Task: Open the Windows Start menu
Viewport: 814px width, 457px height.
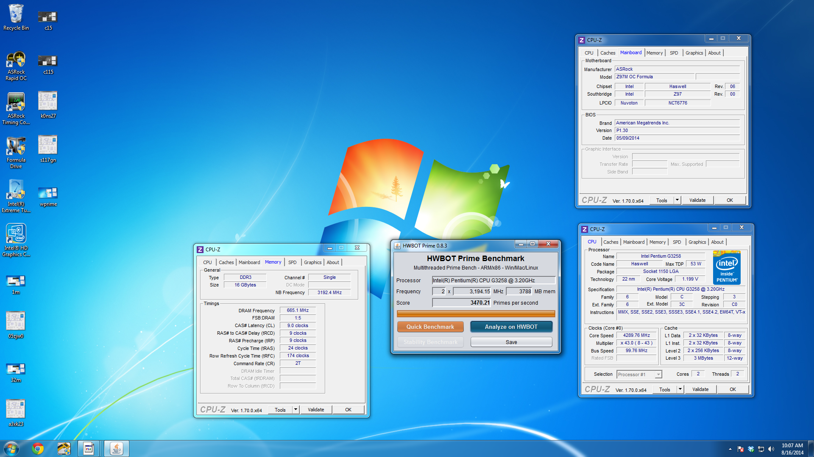Action: [11, 449]
